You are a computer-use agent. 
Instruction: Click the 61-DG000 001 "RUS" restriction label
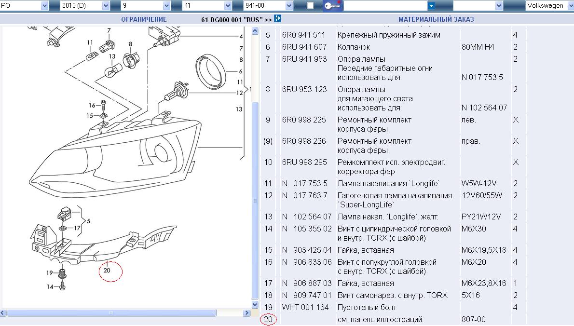click(x=232, y=19)
